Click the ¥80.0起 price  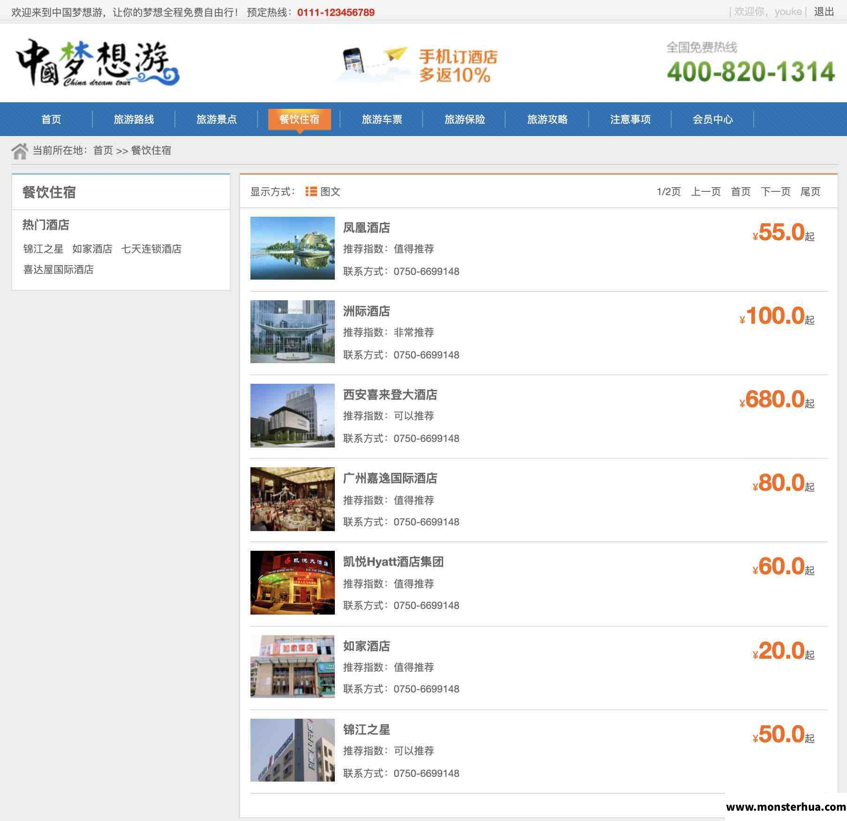(783, 483)
